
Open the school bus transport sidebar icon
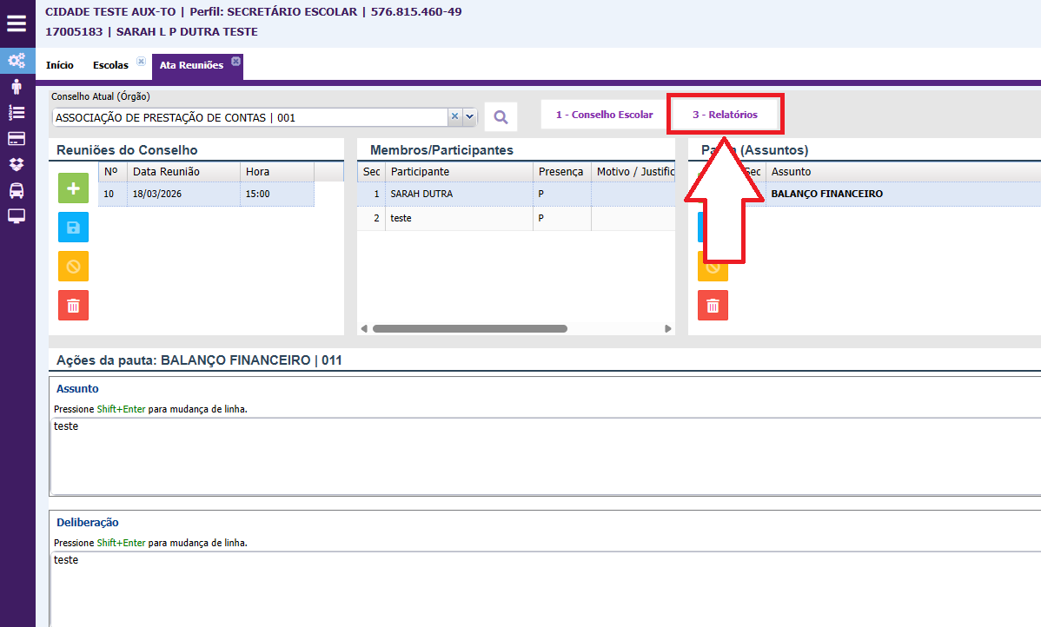click(x=17, y=190)
